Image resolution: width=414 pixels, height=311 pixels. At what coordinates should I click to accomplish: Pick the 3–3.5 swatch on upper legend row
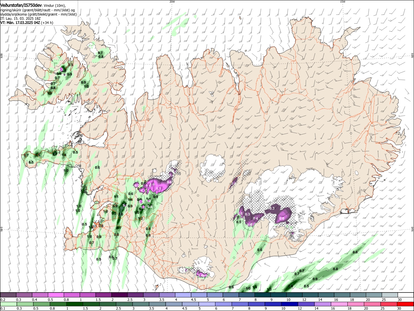pos(151,295)
